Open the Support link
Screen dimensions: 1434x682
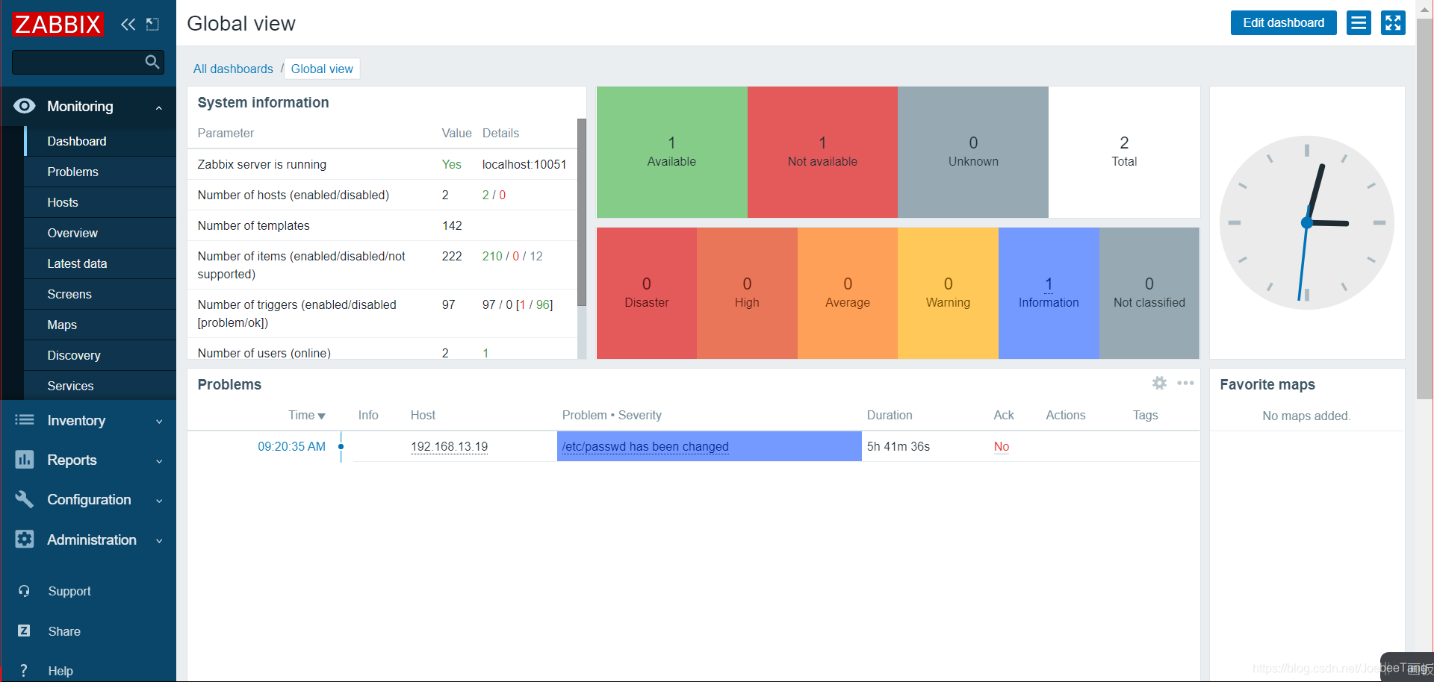pyautogui.click(x=69, y=591)
